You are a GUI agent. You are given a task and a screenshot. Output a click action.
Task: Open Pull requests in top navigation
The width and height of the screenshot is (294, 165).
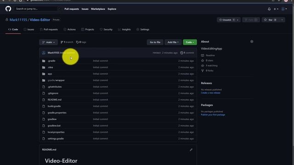72,9
